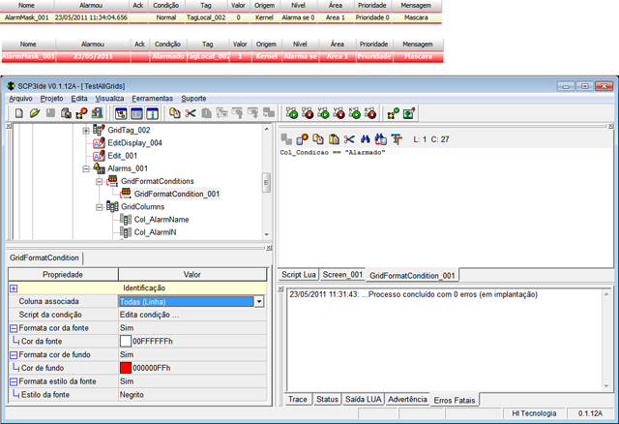Expand the GridTag_002 tree node
619x424 pixels.
coord(86,131)
